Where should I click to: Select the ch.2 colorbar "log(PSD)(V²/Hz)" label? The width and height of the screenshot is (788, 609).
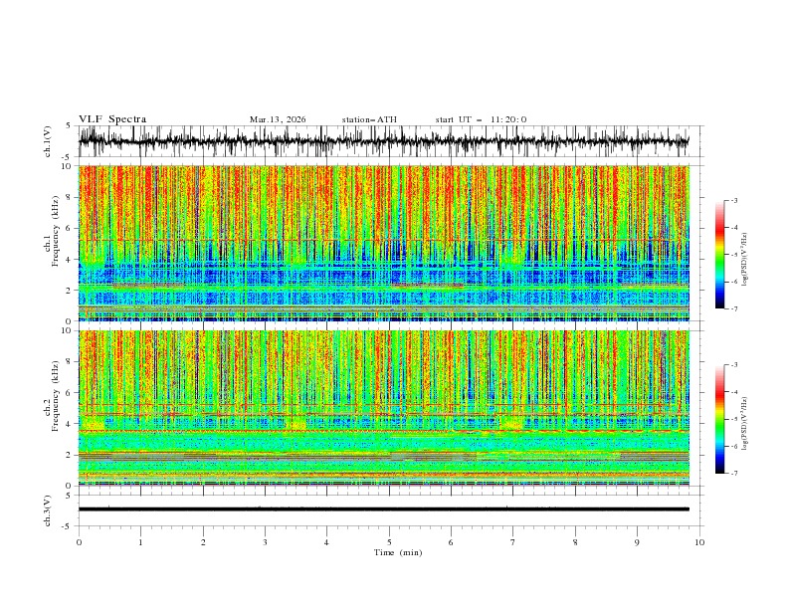pyautogui.click(x=744, y=423)
